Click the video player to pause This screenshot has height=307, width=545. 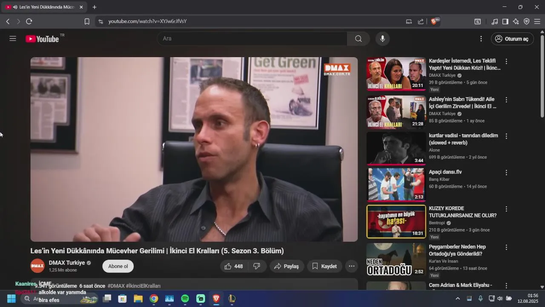[194, 149]
